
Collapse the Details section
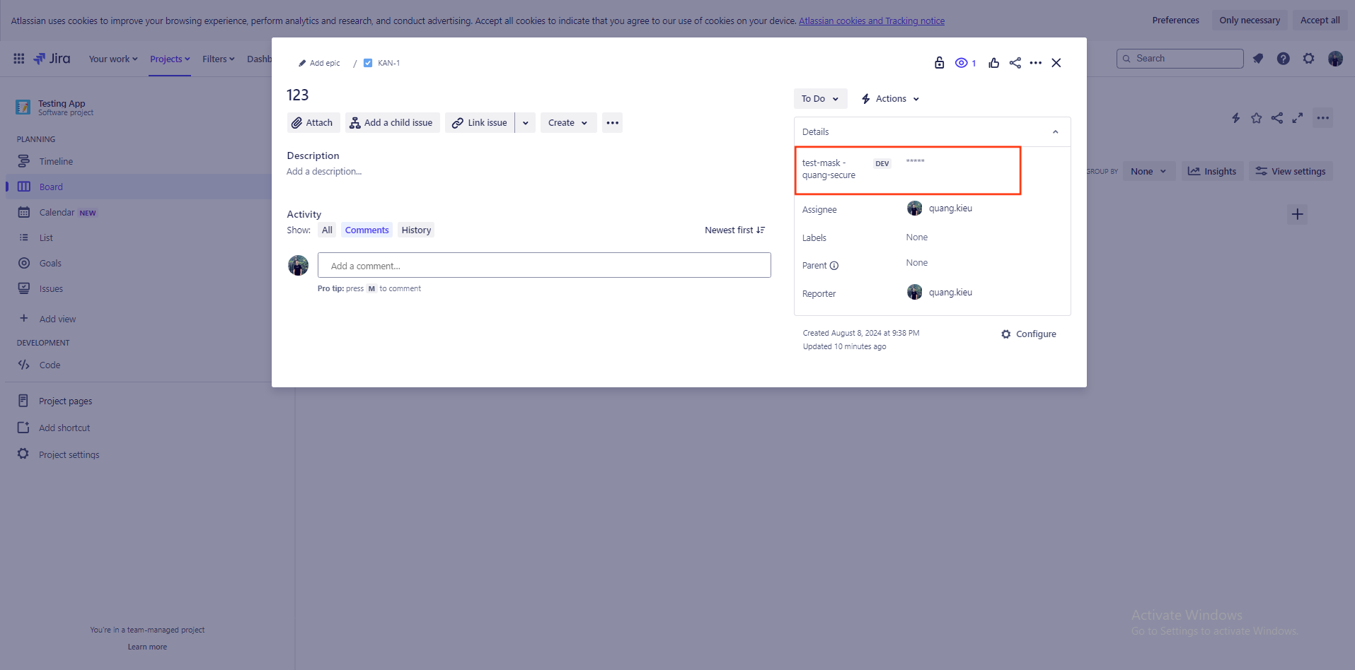[x=1055, y=132]
